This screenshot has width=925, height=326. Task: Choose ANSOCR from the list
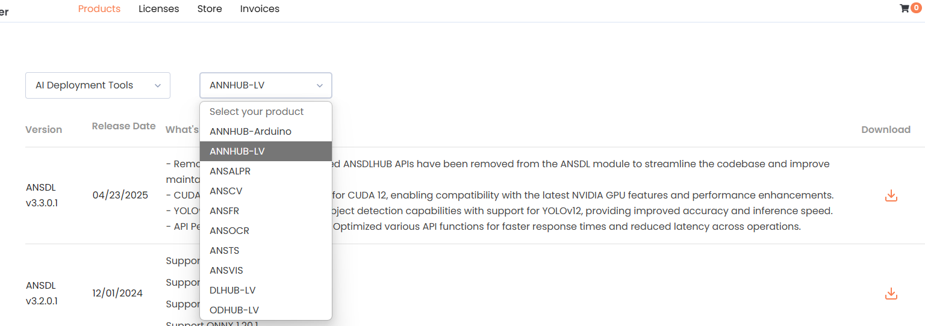229,231
